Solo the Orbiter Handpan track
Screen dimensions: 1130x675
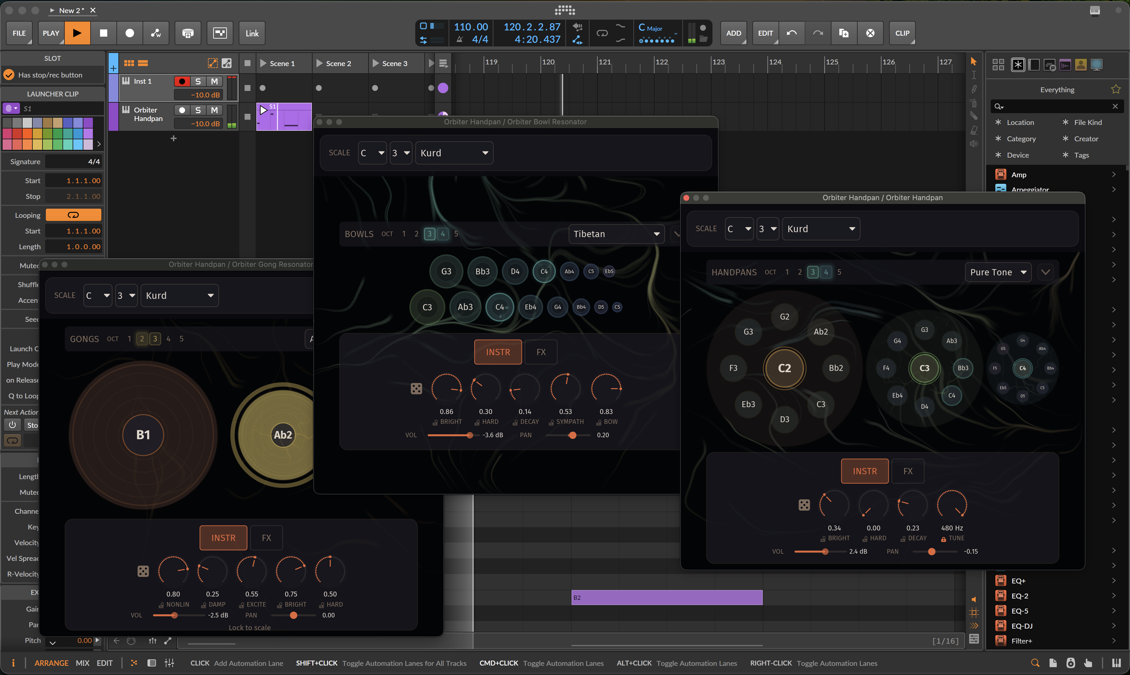198,110
